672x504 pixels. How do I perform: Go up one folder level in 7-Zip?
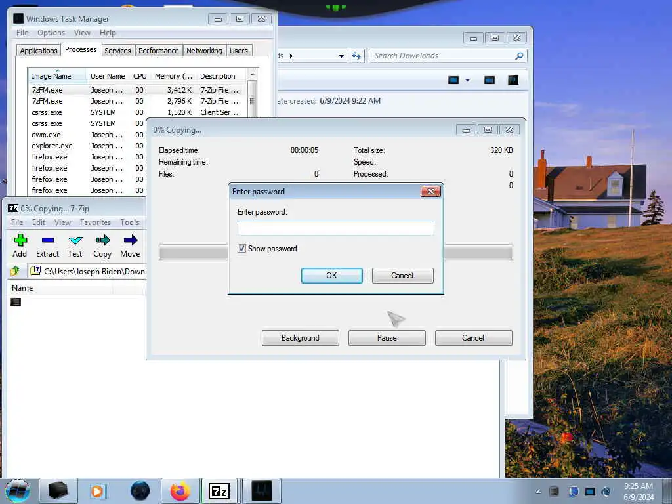coord(15,271)
